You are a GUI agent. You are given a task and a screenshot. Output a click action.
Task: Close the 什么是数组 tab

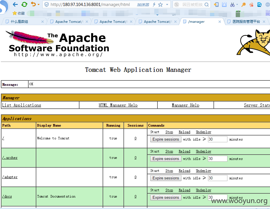click(x=43, y=22)
